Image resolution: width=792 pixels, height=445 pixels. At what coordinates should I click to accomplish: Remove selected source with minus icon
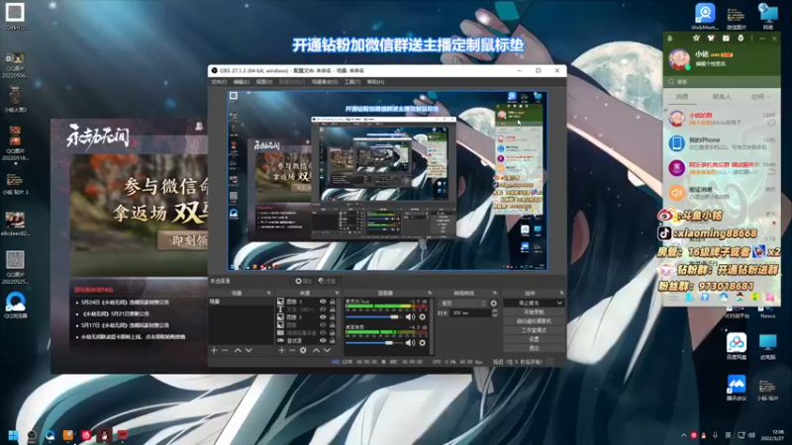[292, 350]
